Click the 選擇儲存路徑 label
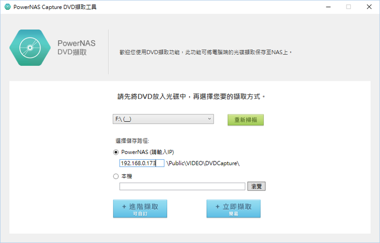Image resolution: width=380 pixels, height=243 pixels. tap(132, 141)
